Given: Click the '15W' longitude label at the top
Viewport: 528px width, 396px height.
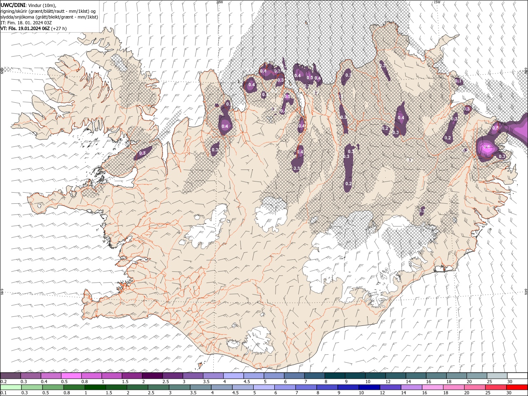Looking at the screenshot, I should (437, 2).
